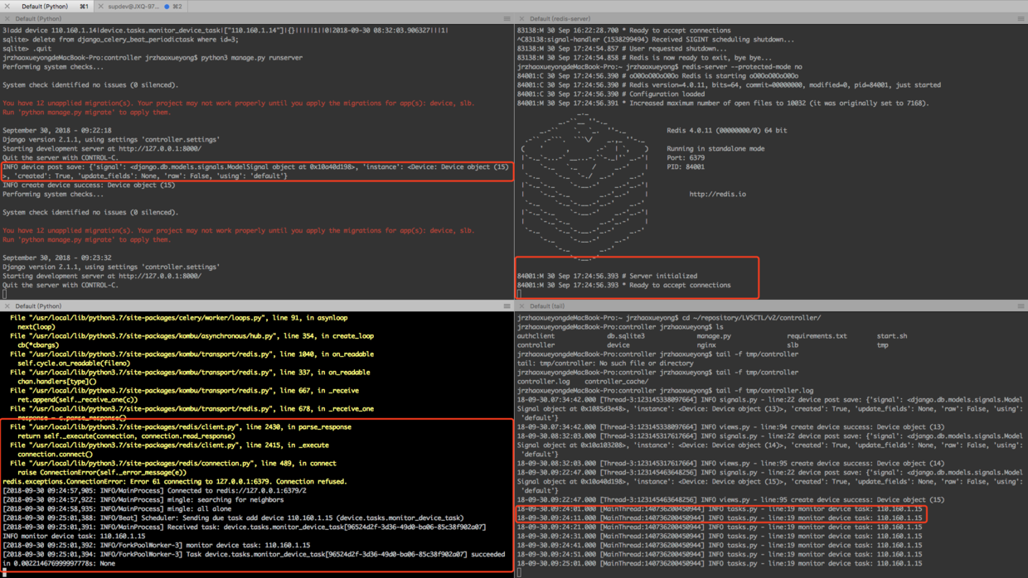Click 'raise ConnectionError(self._error_message(e))' line
This screenshot has width=1028, height=578.
[102, 472]
